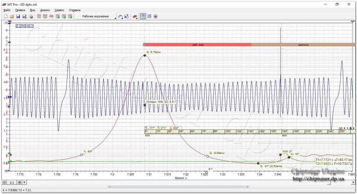
Task: Open file using yellow folder icon
Action: pos(12,16)
